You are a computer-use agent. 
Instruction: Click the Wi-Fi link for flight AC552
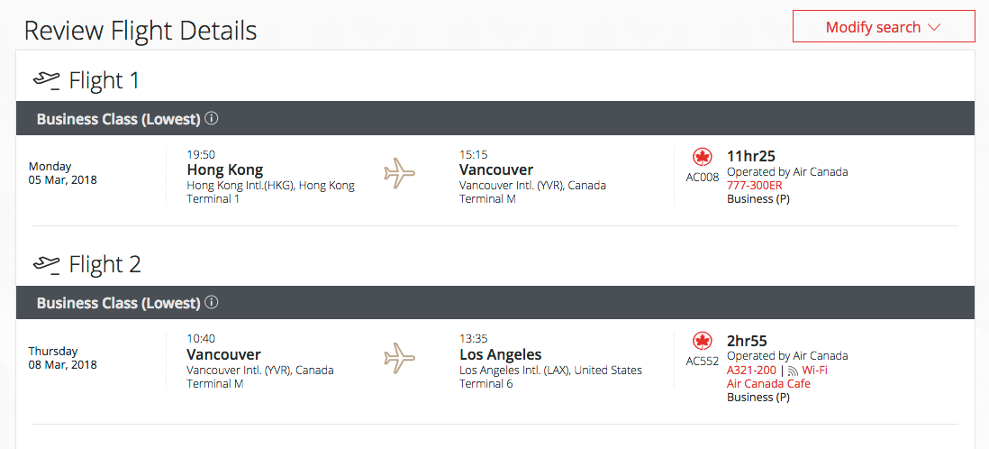(814, 370)
